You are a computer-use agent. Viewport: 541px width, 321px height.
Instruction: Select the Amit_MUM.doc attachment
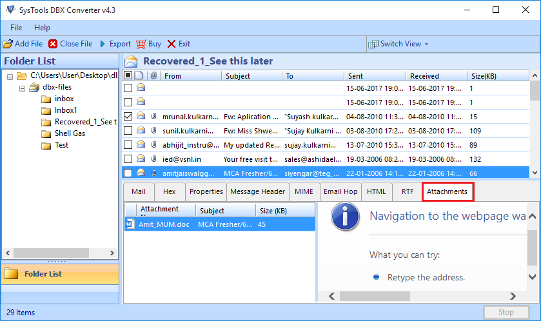[x=220, y=224]
